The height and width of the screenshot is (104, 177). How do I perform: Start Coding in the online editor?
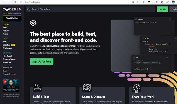coord(12,18)
